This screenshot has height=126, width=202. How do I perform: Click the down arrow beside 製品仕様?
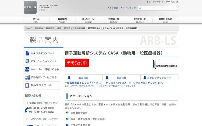[107, 78]
